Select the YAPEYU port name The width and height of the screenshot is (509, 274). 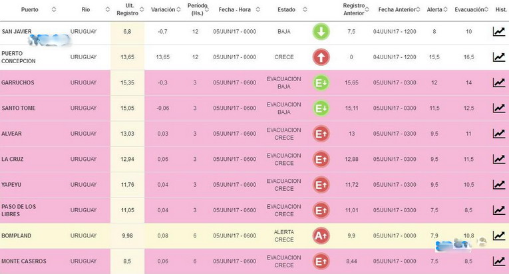point(11,184)
